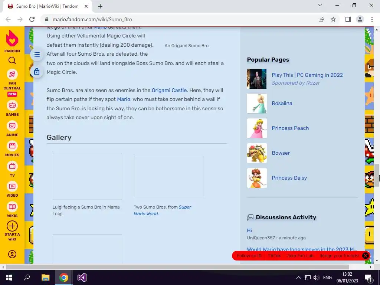Screen dimensions: 380x285
Task: Dismiss the red social links banner
Action: (366, 256)
